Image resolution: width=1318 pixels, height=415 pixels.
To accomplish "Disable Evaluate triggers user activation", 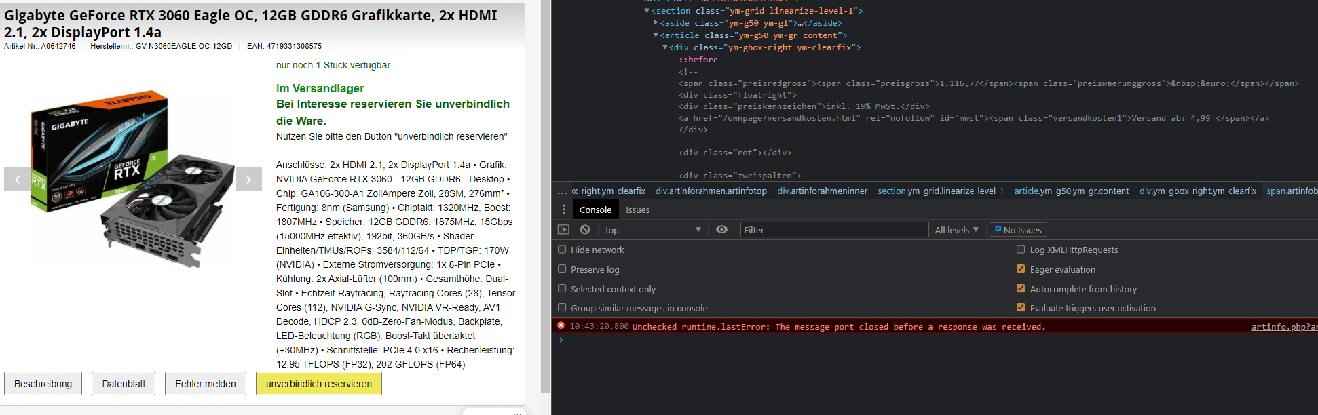I will coord(1021,308).
